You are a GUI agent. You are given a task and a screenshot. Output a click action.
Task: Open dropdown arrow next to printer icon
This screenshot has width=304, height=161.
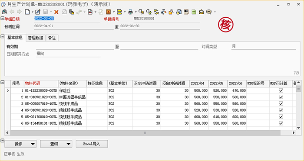135,12
